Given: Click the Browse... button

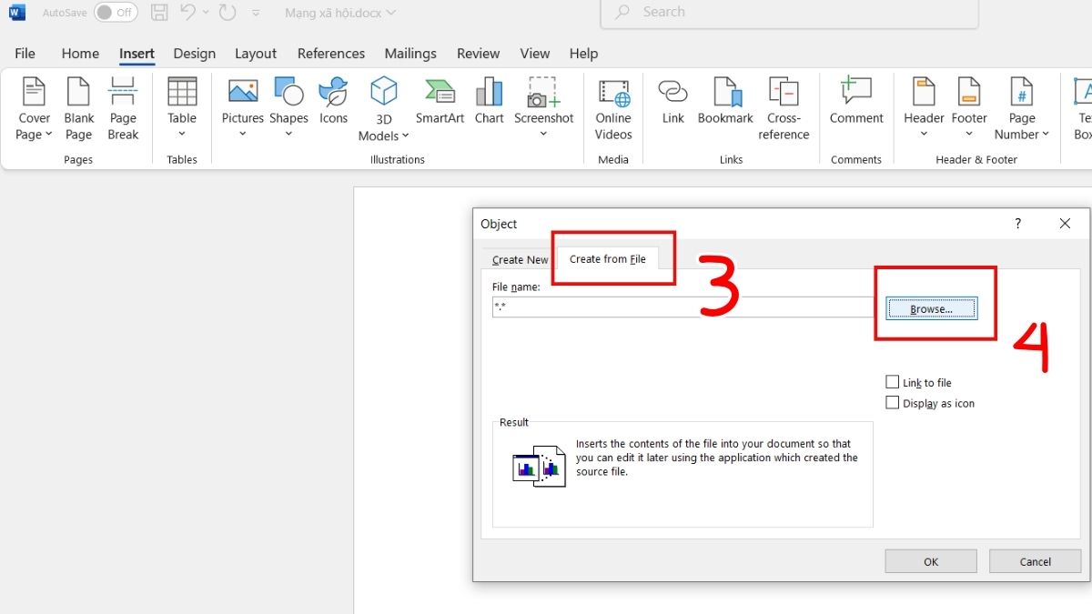Looking at the screenshot, I should (931, 309).
